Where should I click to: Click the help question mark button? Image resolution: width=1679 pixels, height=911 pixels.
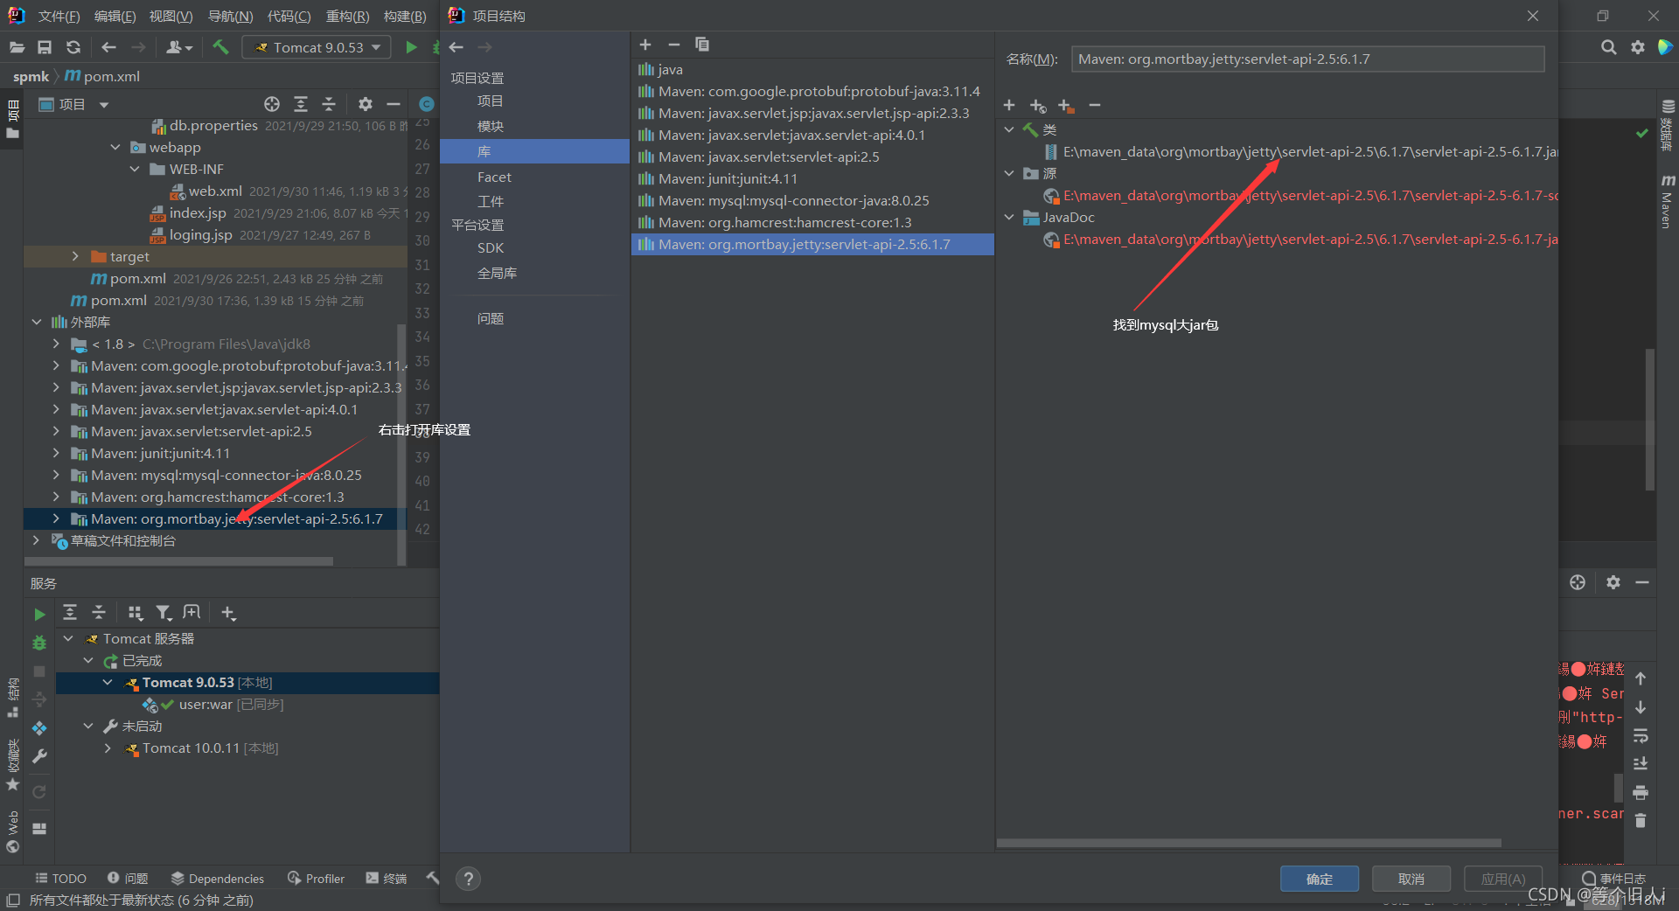coord(469,879)
